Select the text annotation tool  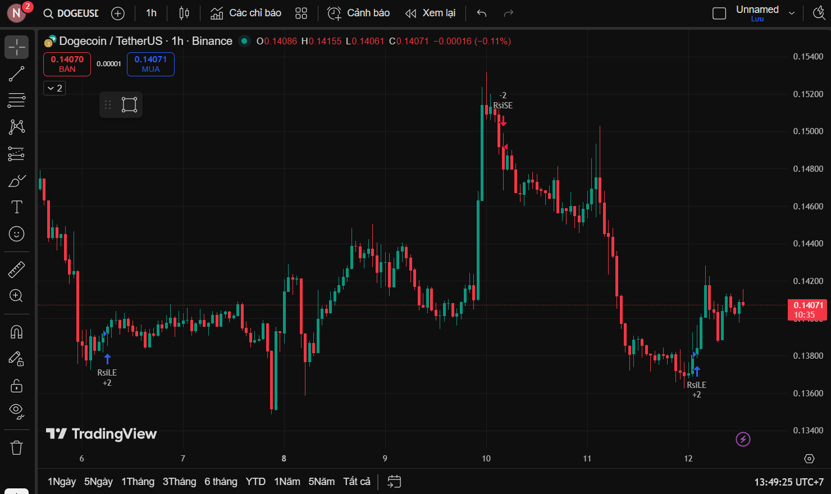17,207
